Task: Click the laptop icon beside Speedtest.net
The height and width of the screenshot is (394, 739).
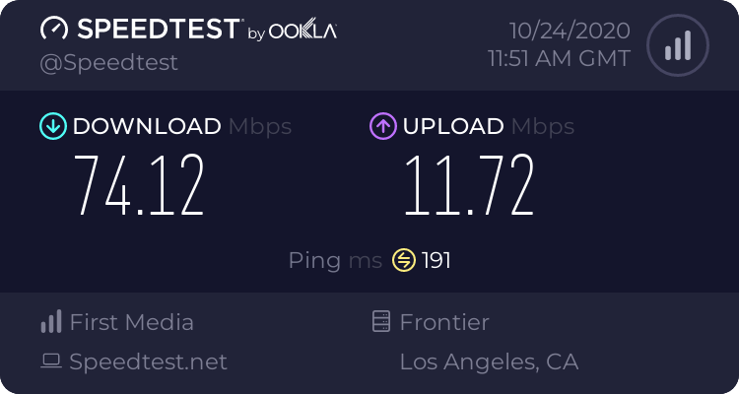Action: (x=50, y=361)
